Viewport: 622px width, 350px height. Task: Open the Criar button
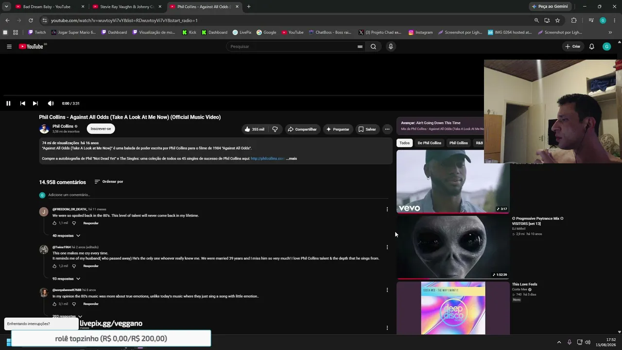pos(573,47)
